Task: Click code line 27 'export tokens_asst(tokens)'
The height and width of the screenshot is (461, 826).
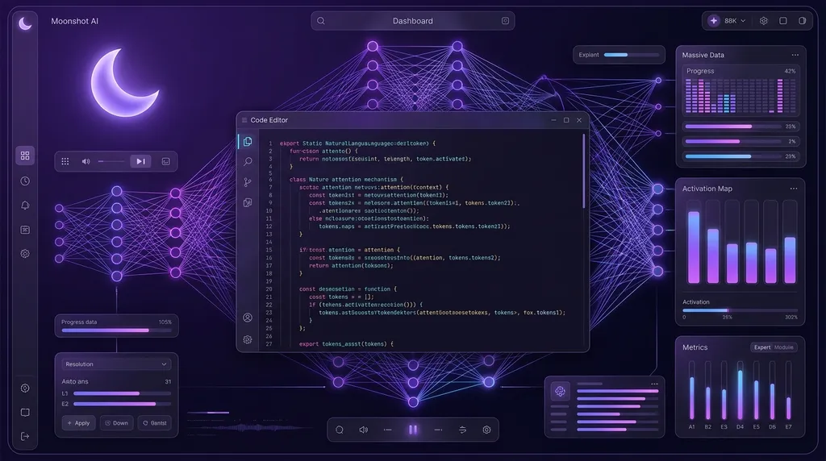Action: point(346,343)
